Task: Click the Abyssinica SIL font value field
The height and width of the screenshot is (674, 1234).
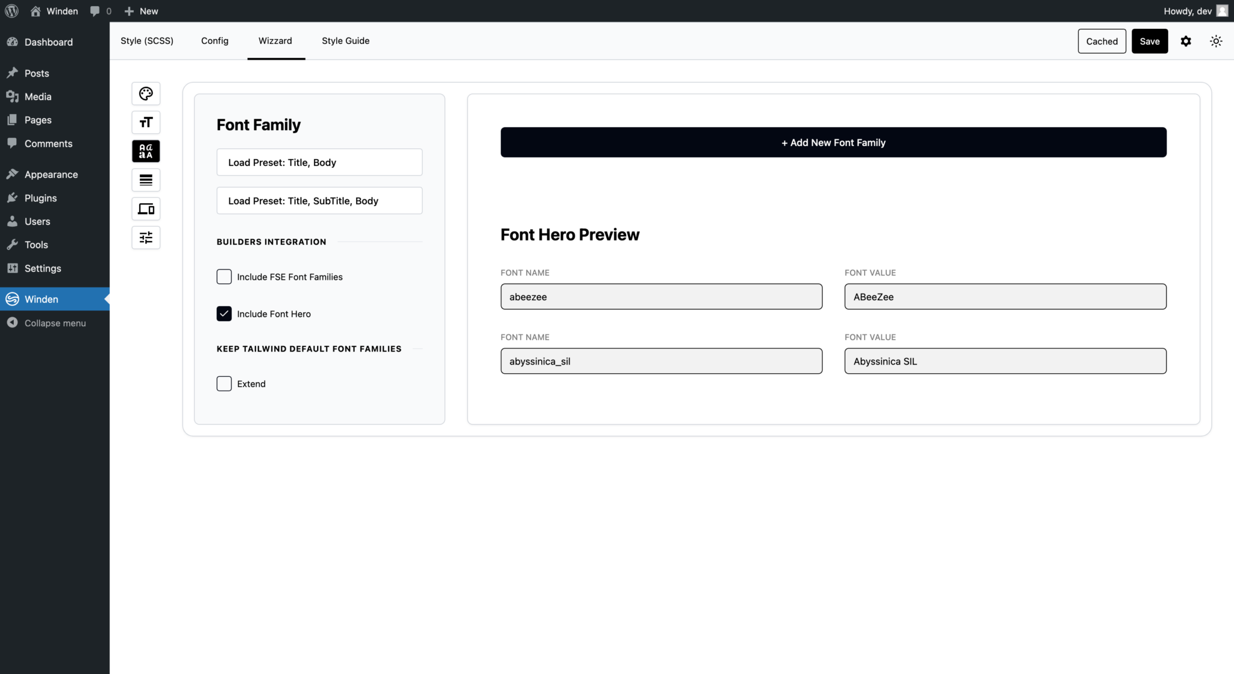Action: [1005, 361]
